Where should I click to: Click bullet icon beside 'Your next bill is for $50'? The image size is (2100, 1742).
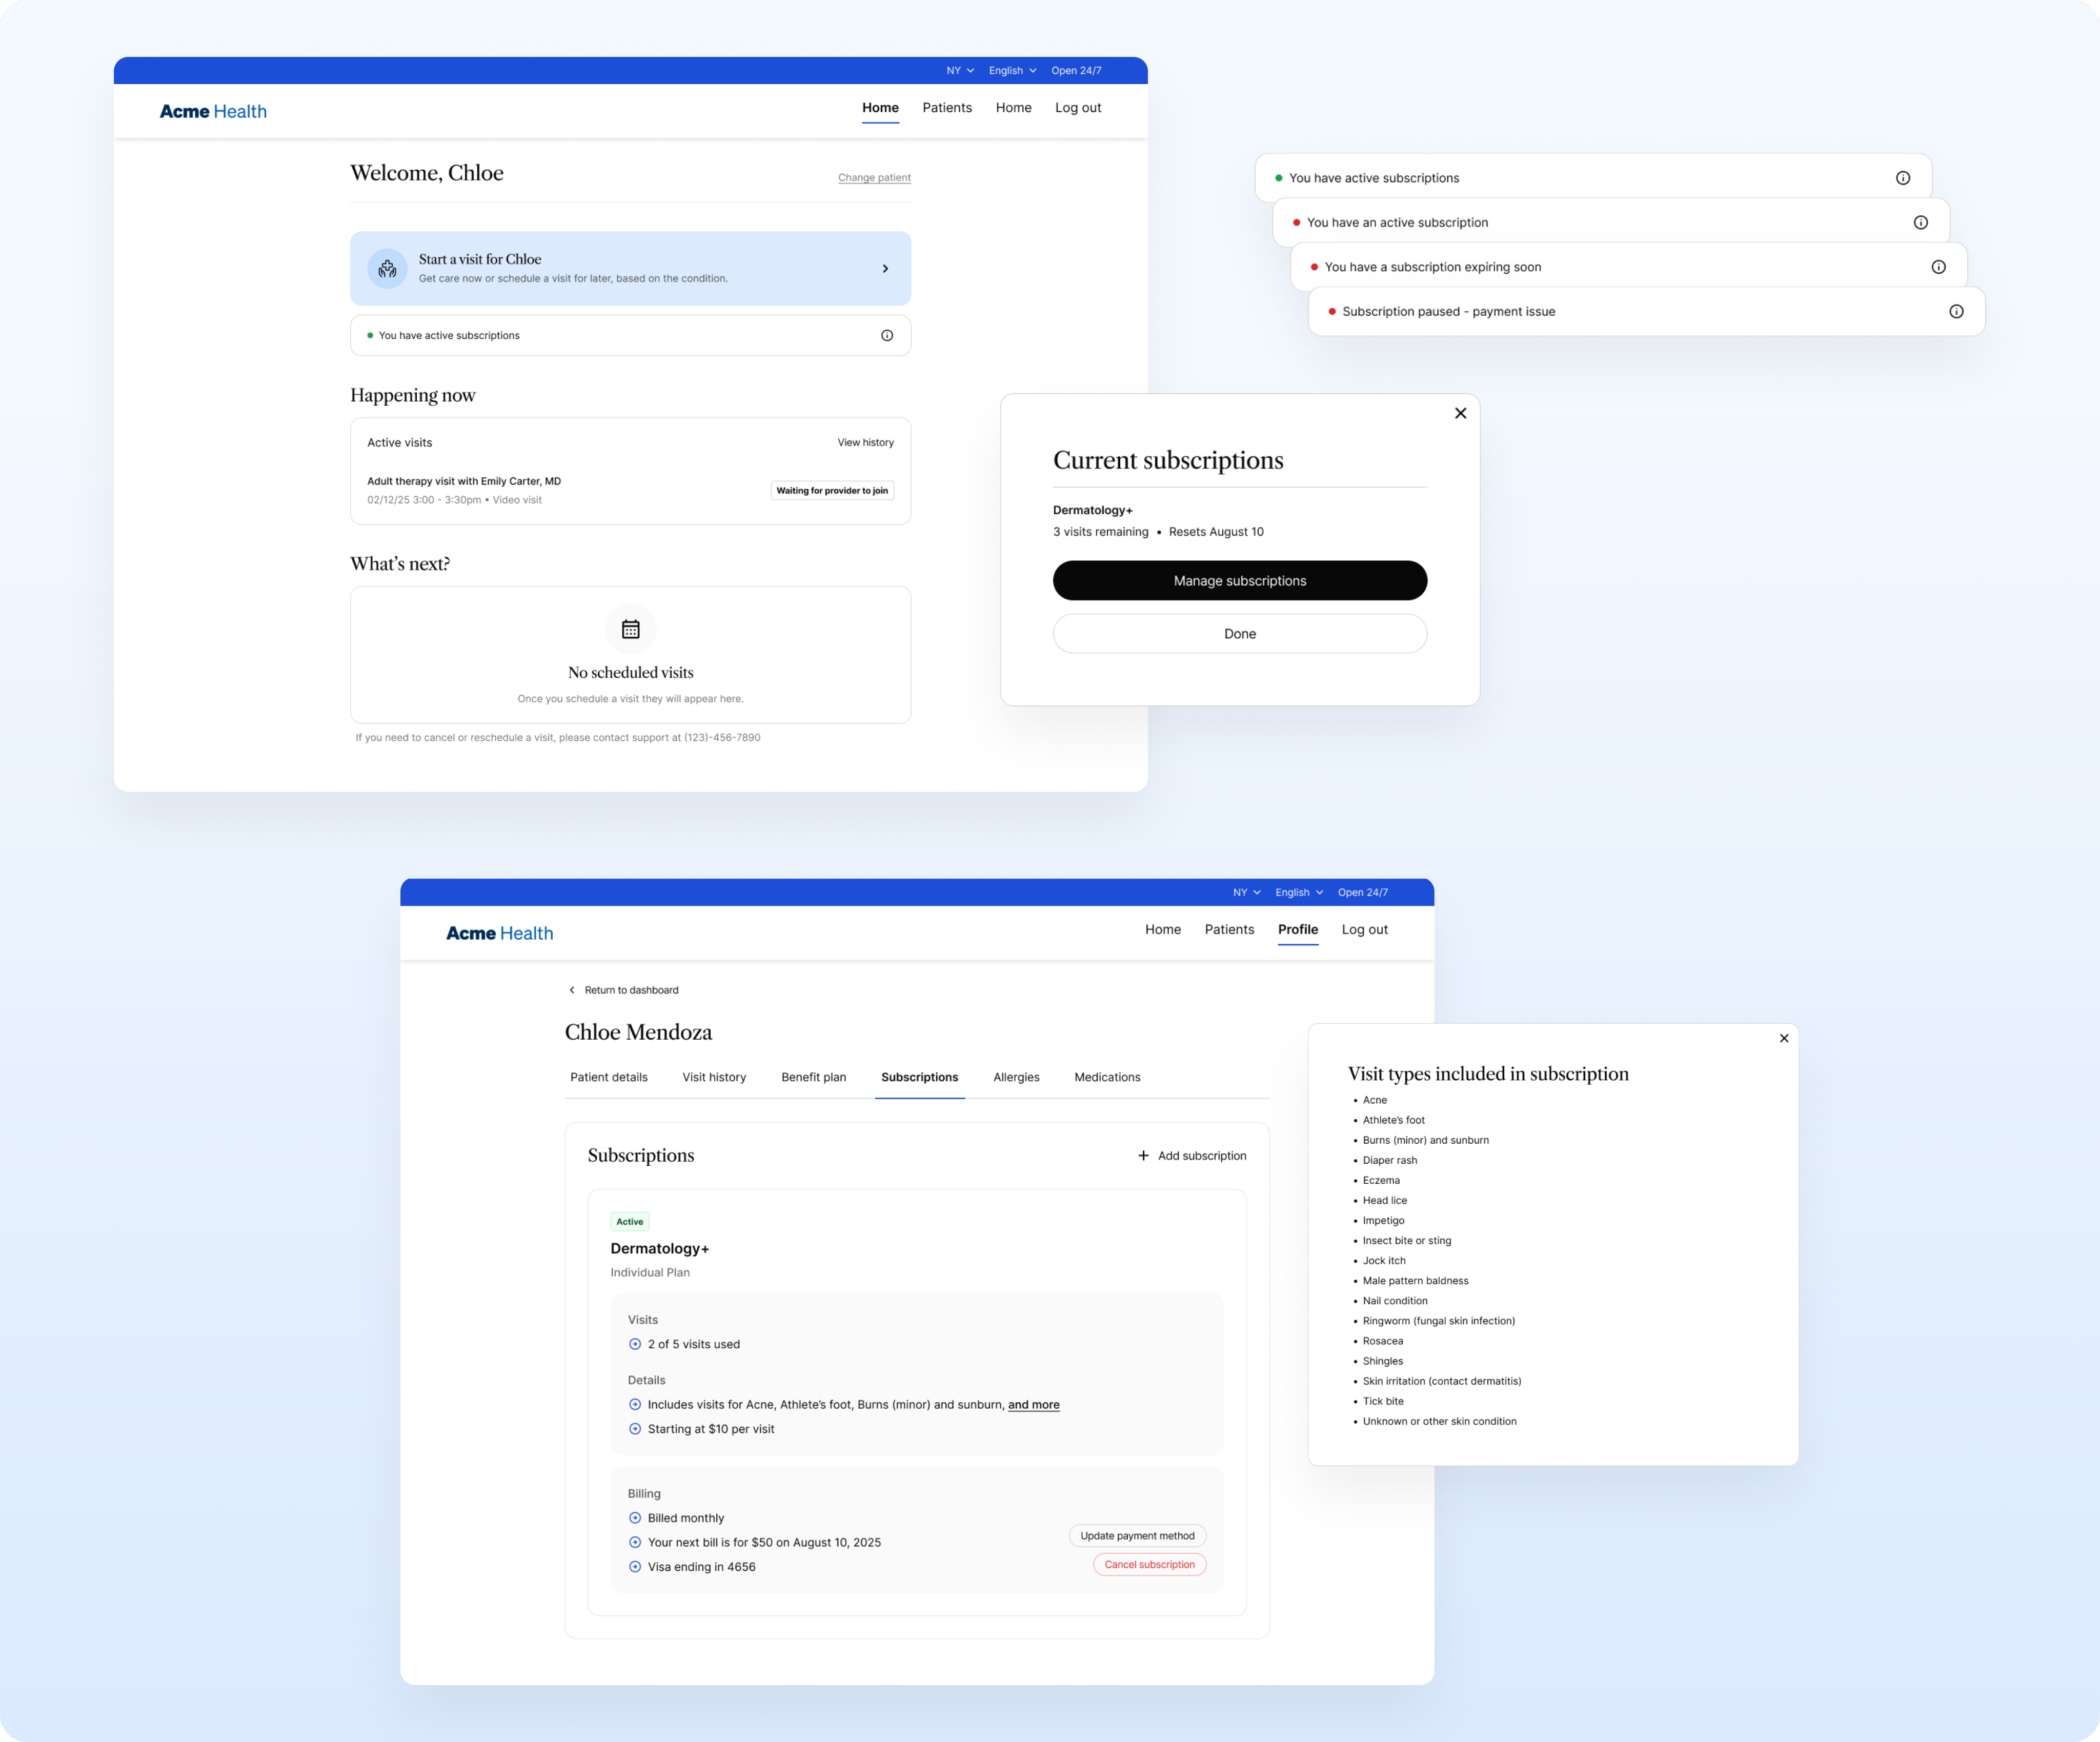pyautogui.click(x=635, y=1542)
